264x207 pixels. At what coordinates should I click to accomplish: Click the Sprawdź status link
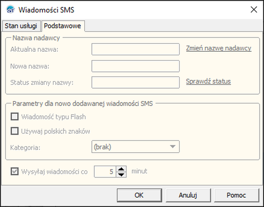[x=208, y=81]
